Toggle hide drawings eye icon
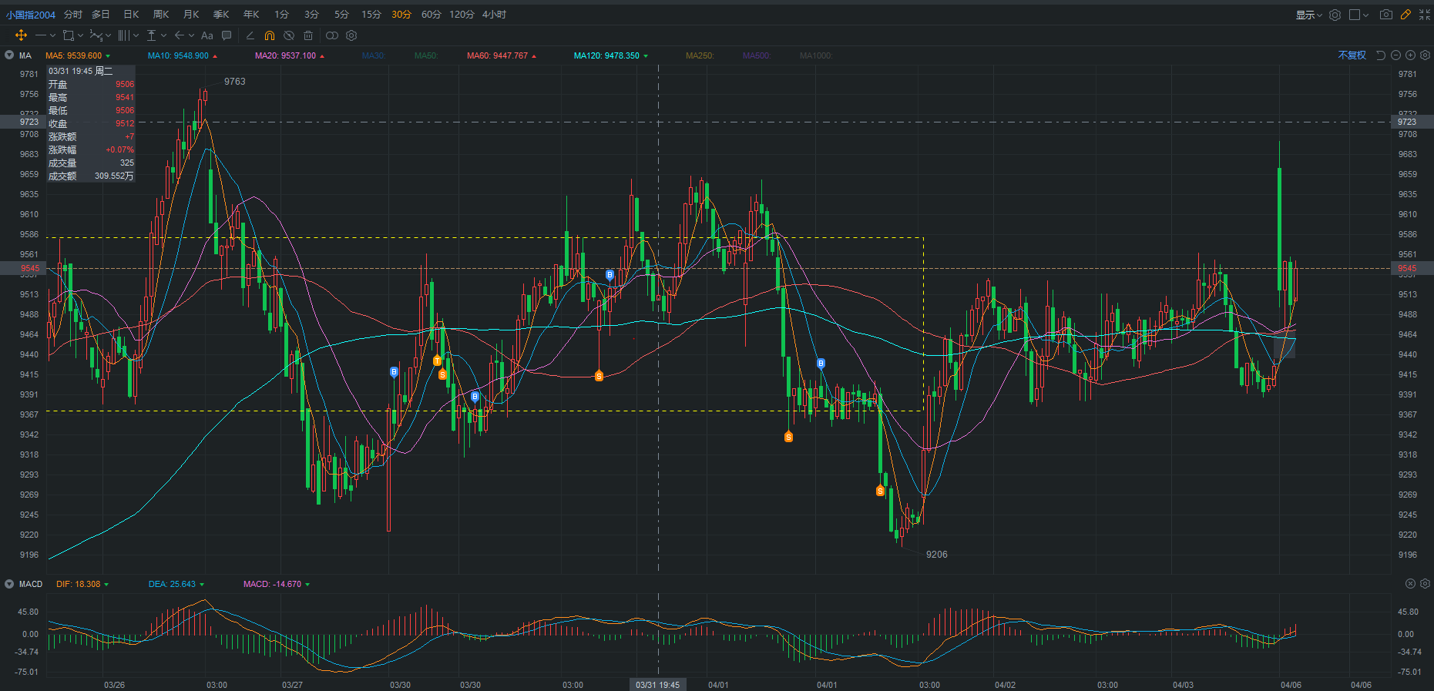 (289, 35)
